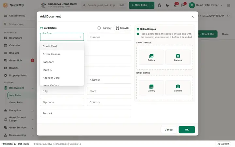Image resolution: width=235 pixels, height=147 pixels.
Task: Expand the Reception section chevron
Action: [33, 111]
